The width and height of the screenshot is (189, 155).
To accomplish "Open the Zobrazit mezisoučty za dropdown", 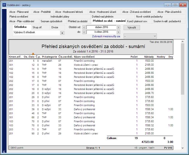I will 140,36.
